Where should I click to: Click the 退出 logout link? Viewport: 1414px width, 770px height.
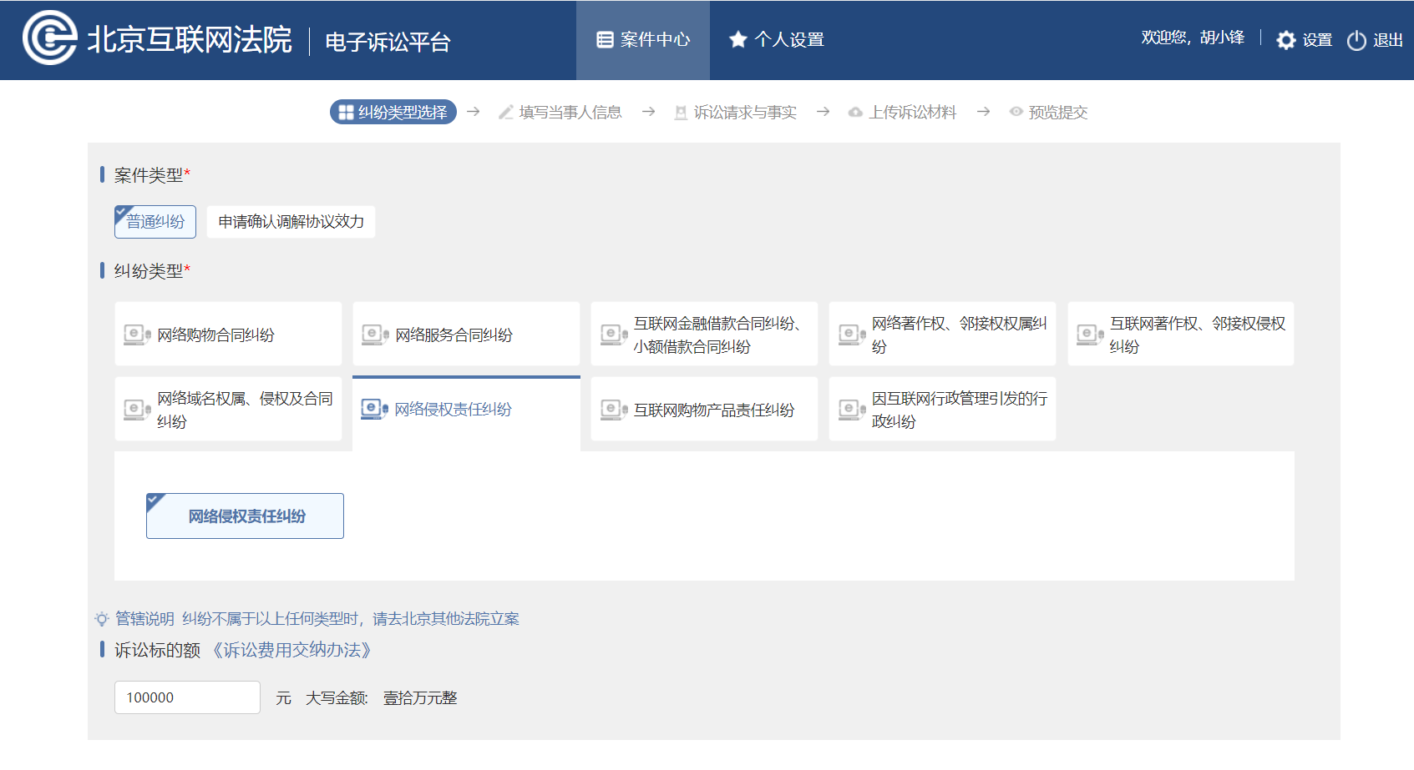click(1387, 40)
